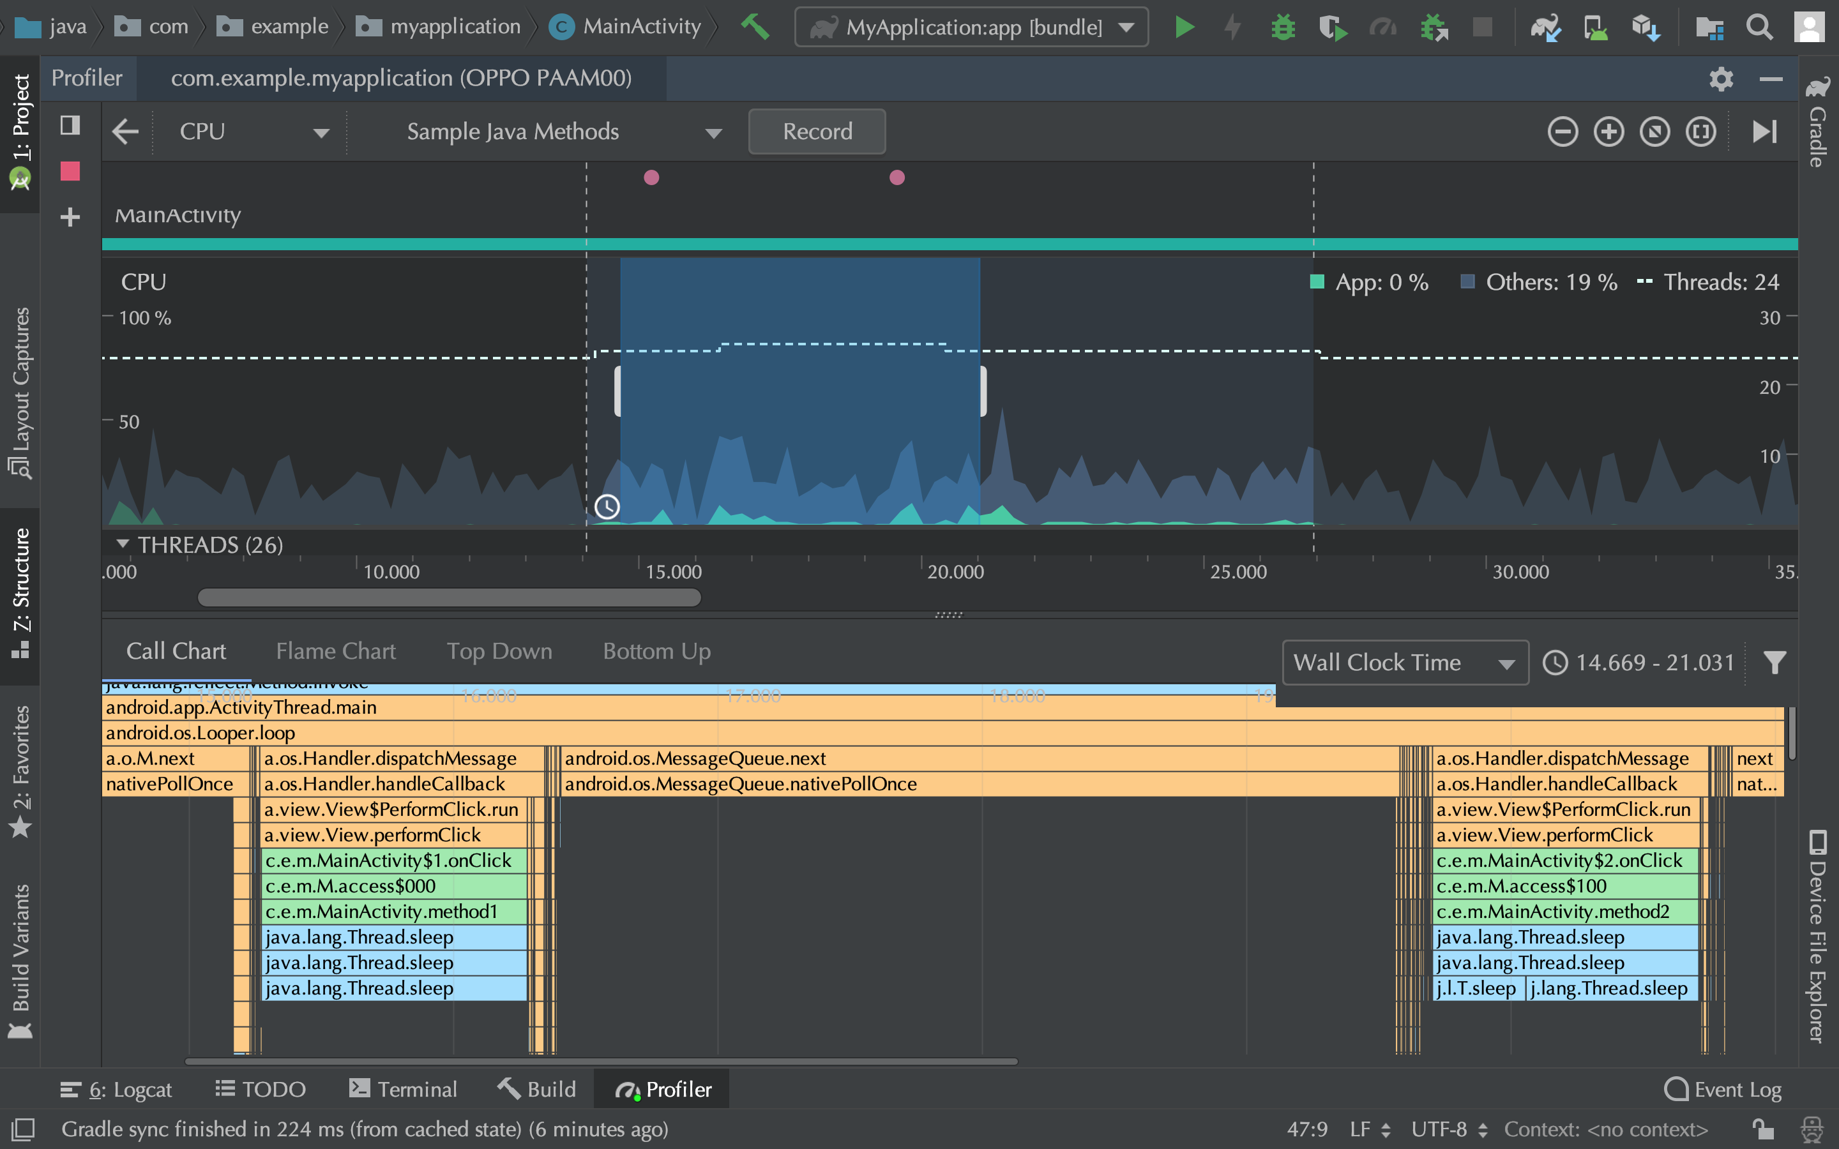Switch to the Bottom Up tab
Viewport: 1839px width, 1149px height.
point(658,651)
